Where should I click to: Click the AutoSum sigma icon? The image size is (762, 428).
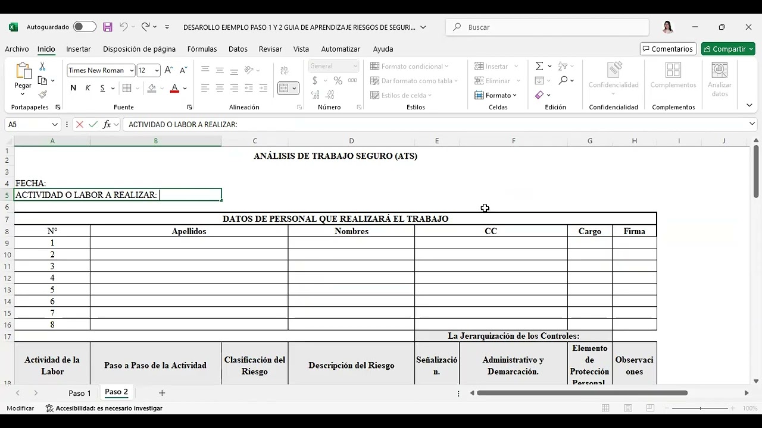[539, 66]
